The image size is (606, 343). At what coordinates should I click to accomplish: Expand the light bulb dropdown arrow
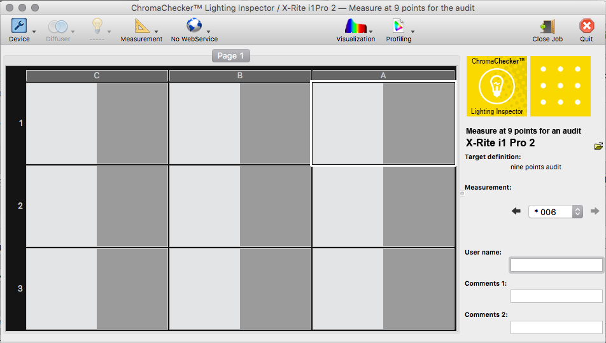109,32
